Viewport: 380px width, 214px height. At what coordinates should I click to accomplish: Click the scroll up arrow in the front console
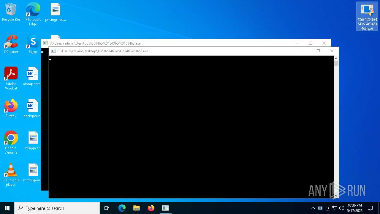click(x=336, y=58)
